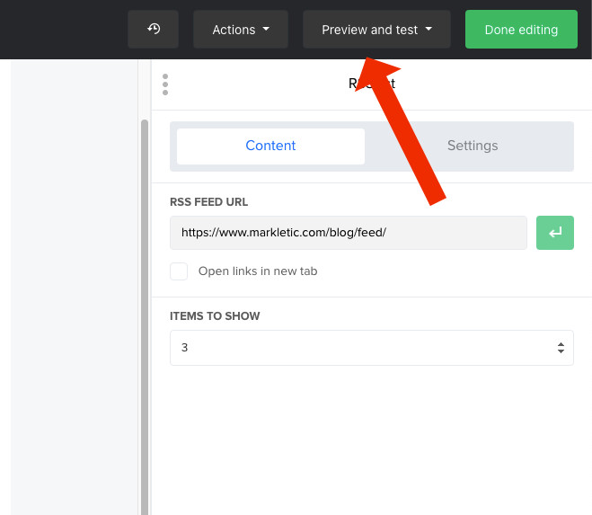This screenshot has width=592, height=515.
Task: Switch to the Content tab
Action: coord(270,146)
